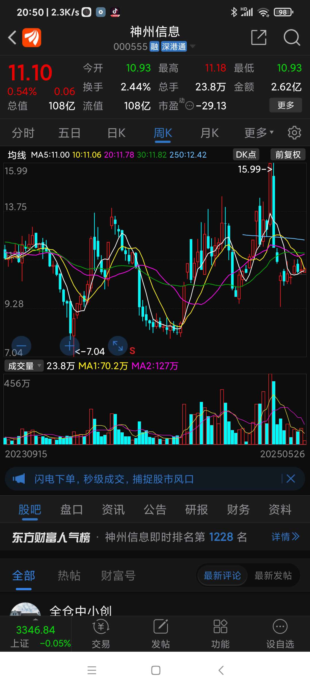This screenshot has height=689, width=310.
Task: Toggle 前复权 adjustment mode
Action: (x=288, y=155)
